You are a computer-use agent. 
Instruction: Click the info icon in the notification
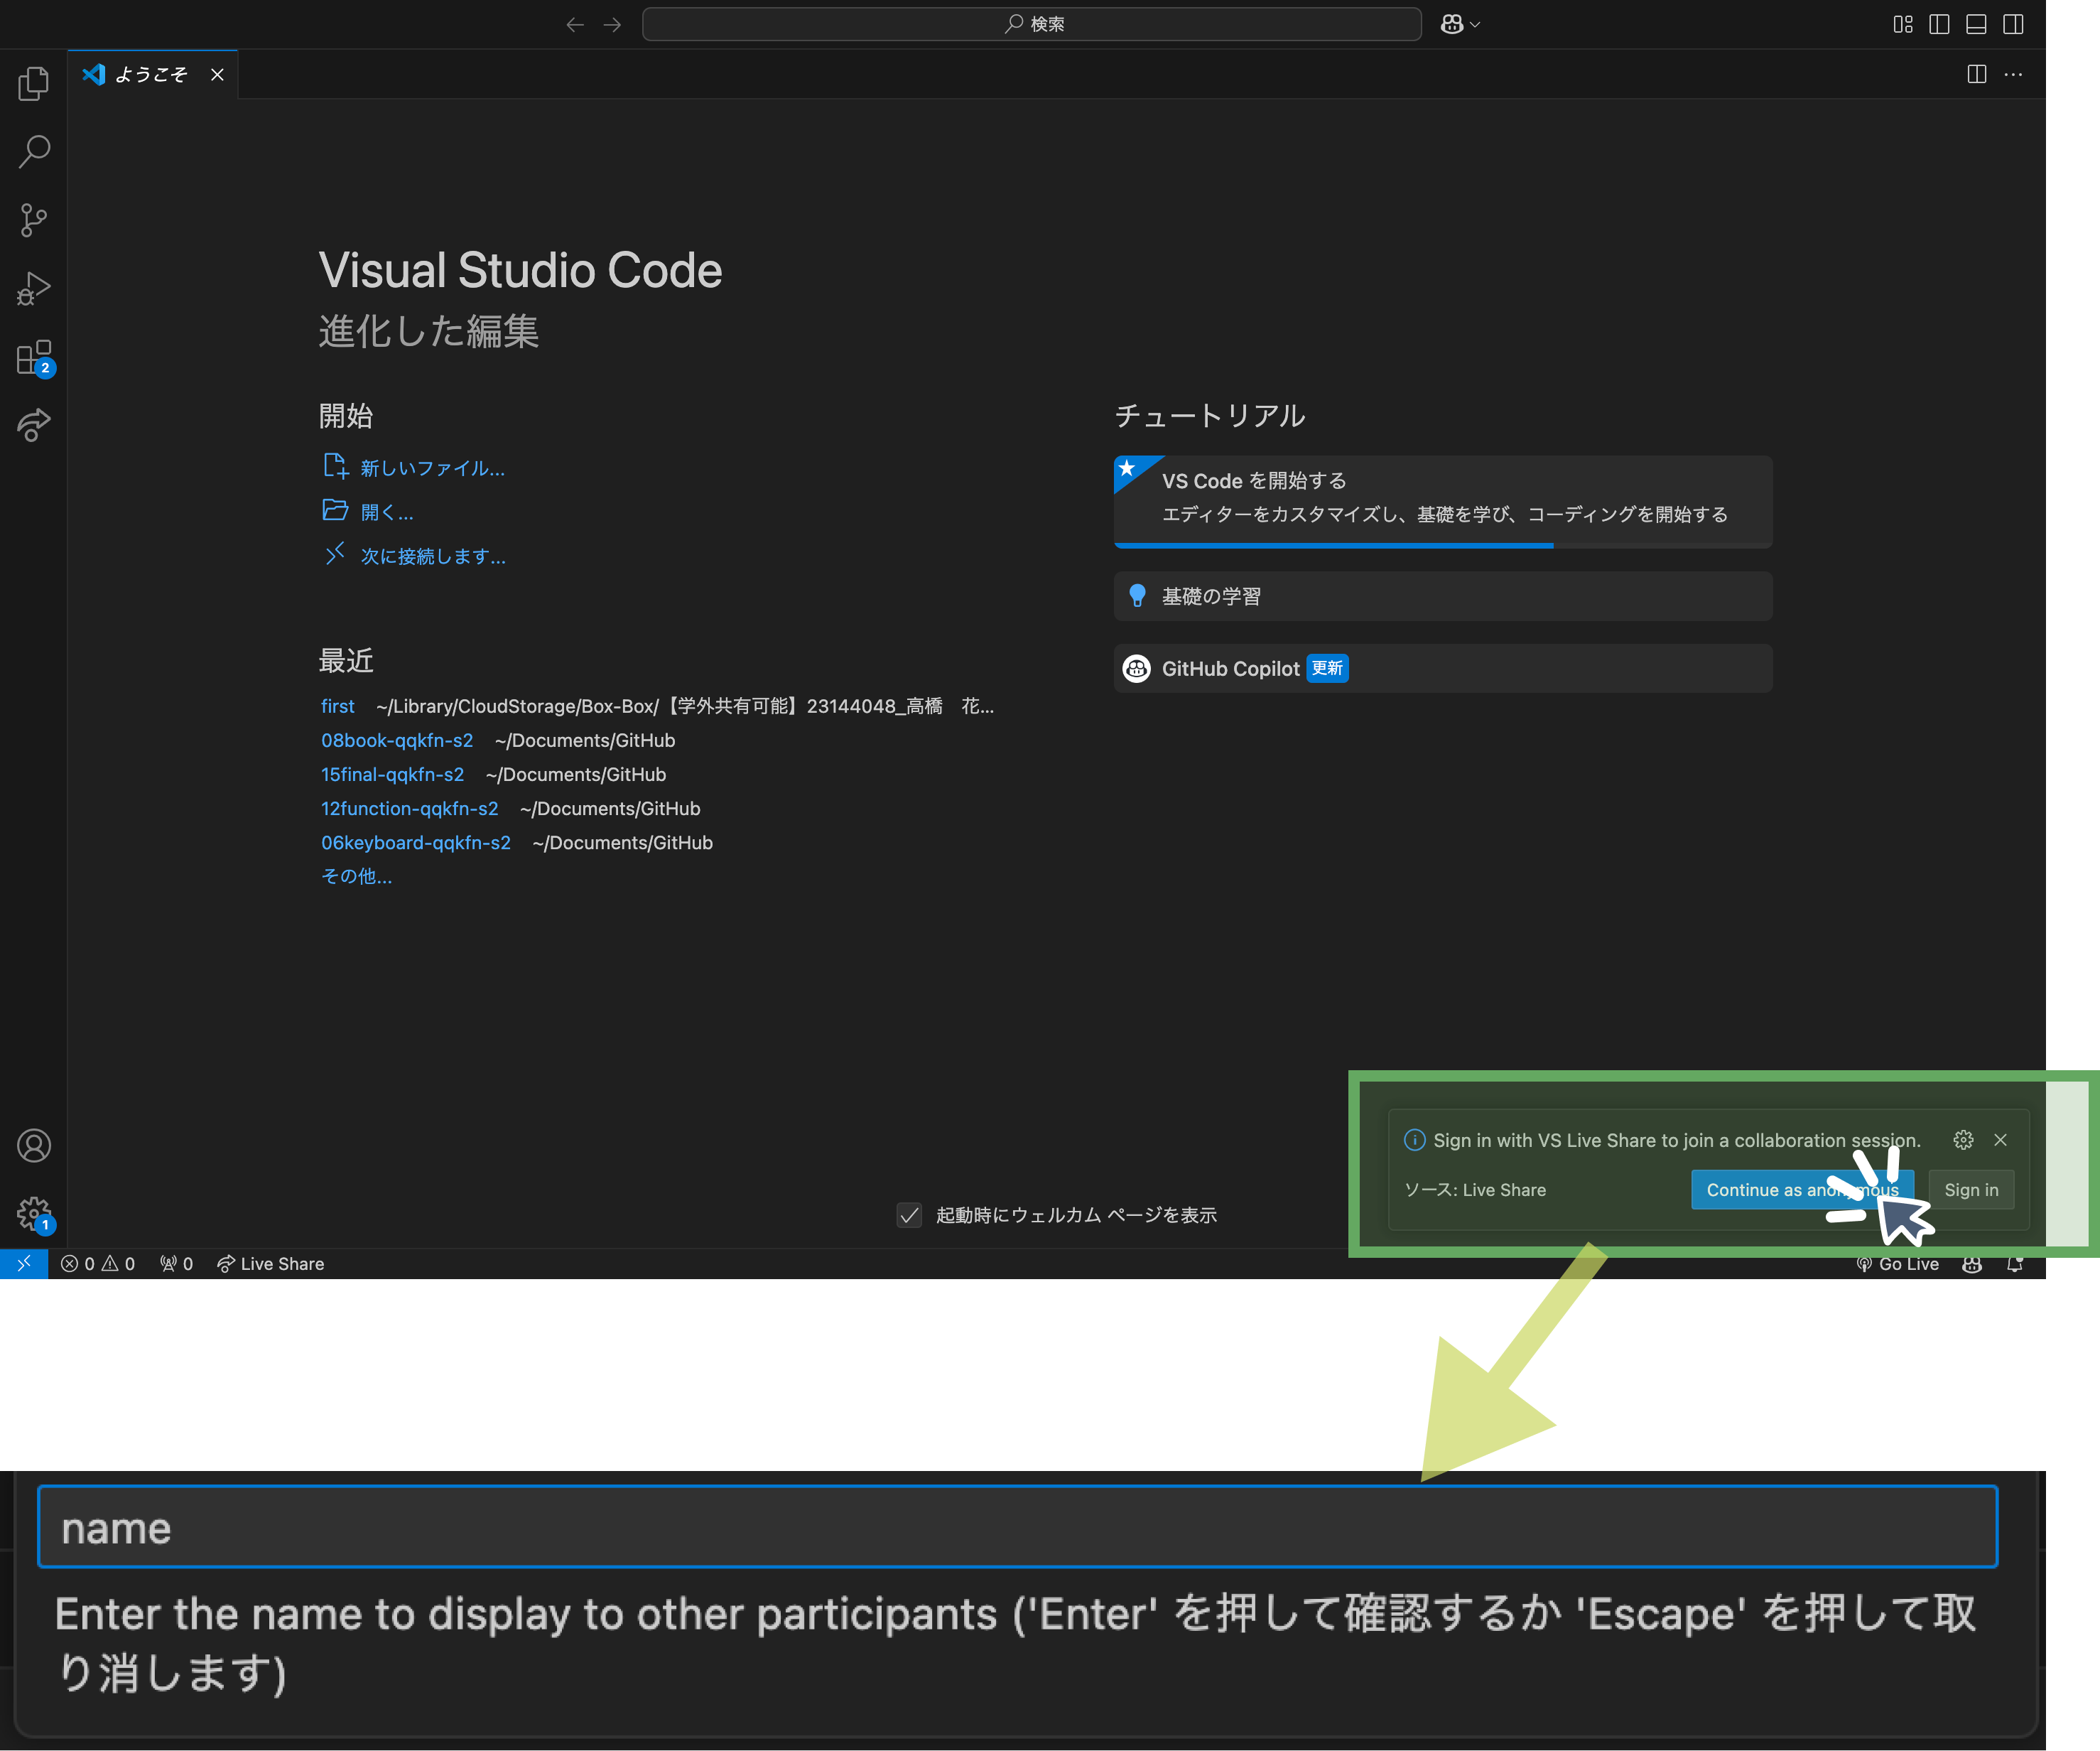point(1414,1140)
